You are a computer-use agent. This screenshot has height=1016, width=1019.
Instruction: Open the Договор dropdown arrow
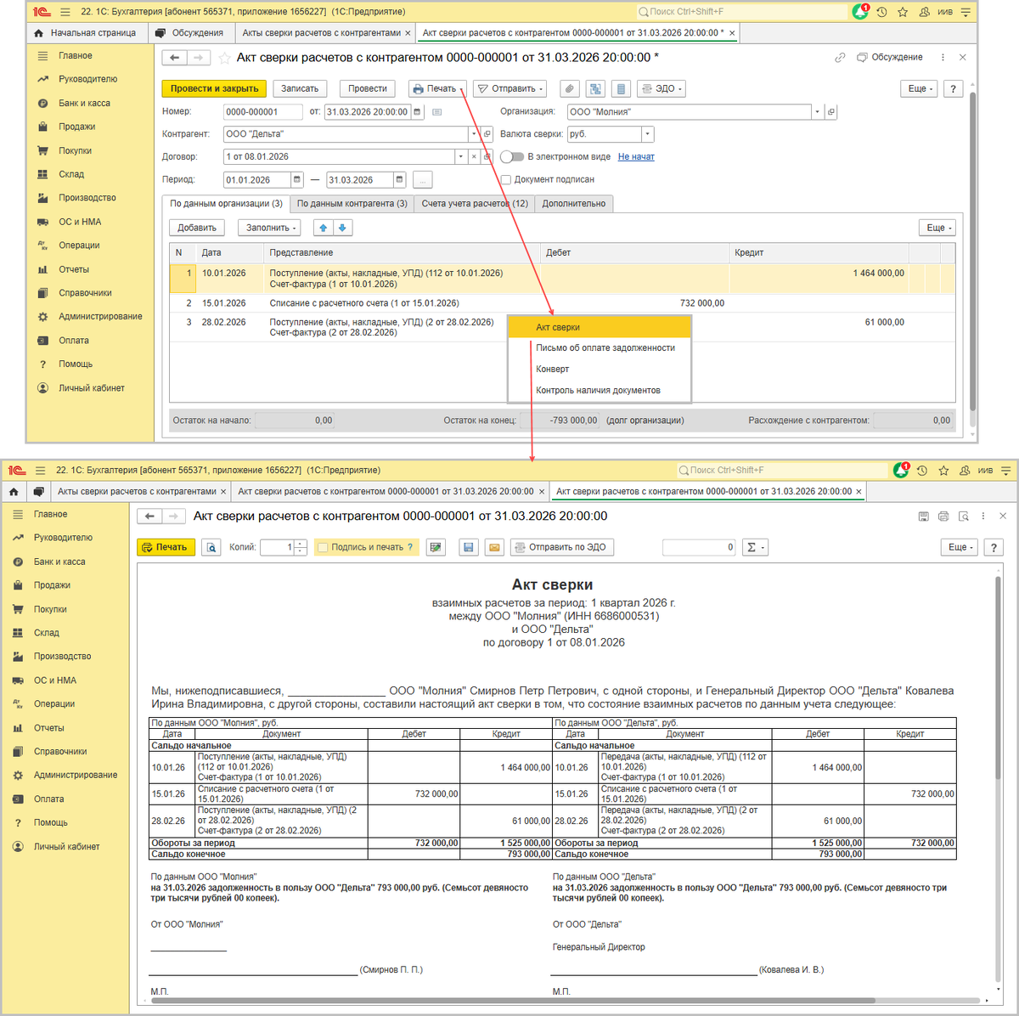point(461,157)
